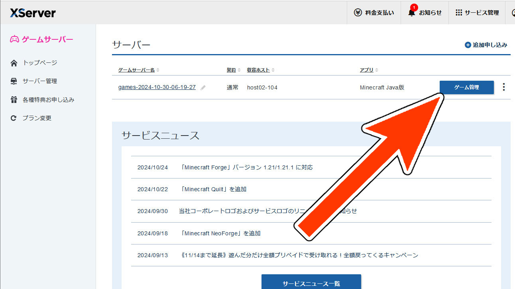Viewport: 515px width, 289px height.
Task: Open「Minecraft NeoForge」を追加 news
Action: pos(220,233)
